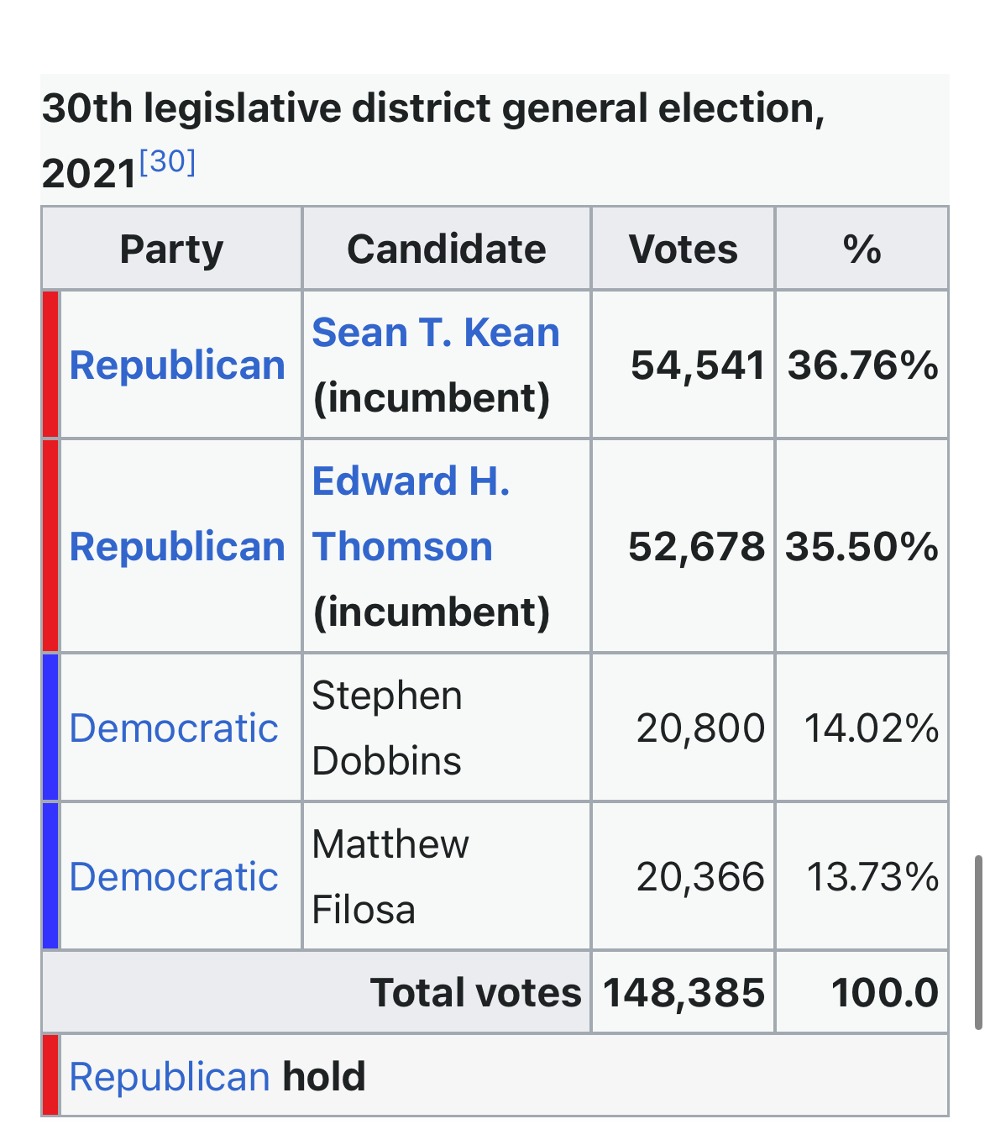
Task: Click red party color bar beside Sean T. Kean row
Action: pos(50,365)
